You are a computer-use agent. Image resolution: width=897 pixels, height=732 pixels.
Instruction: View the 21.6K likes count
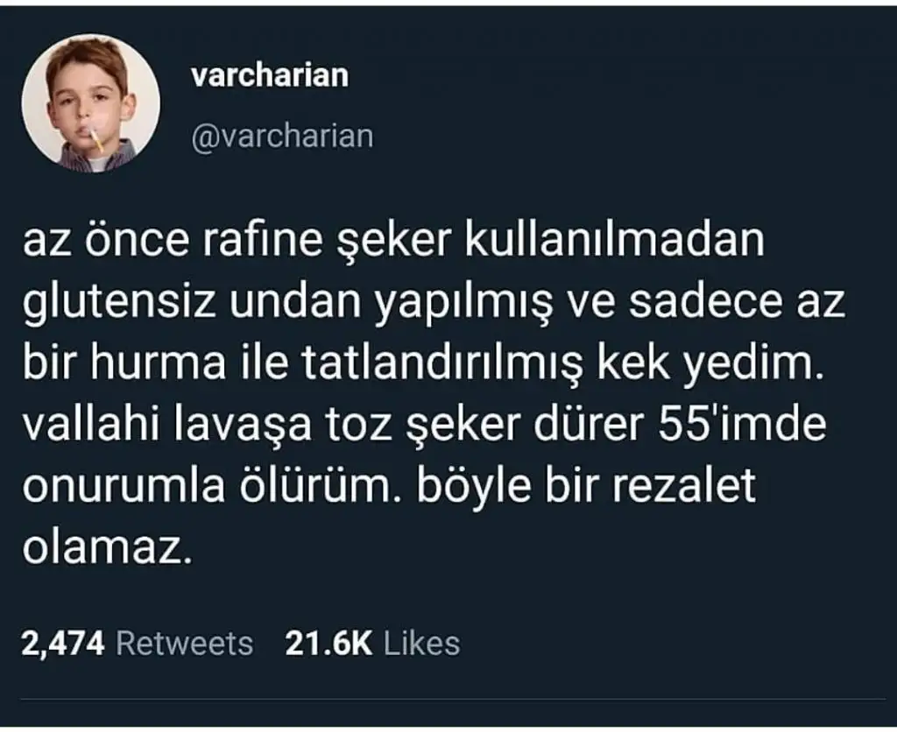[328, 644]
